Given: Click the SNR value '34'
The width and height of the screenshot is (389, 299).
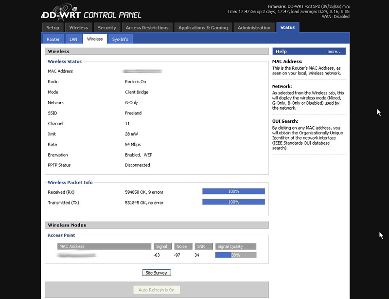Looking at the screenshot, I should 197,255.
